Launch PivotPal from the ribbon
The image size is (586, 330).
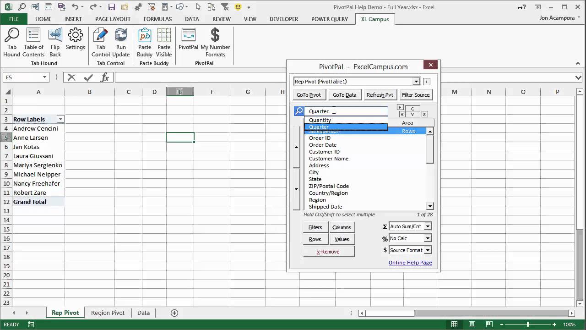pyautogui.click(x=188, y=39)
